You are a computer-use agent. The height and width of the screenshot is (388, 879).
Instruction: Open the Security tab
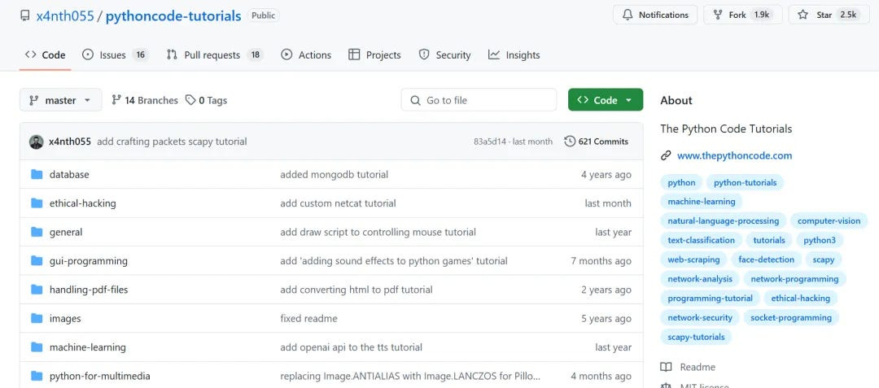445,54
